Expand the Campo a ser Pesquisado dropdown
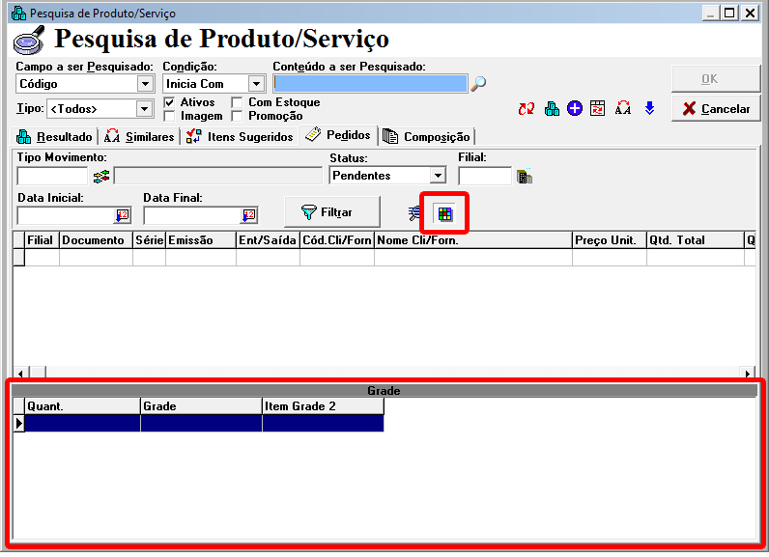Image resolution: width=769 pixels, height=557 pixels. (x=145, y=84)
